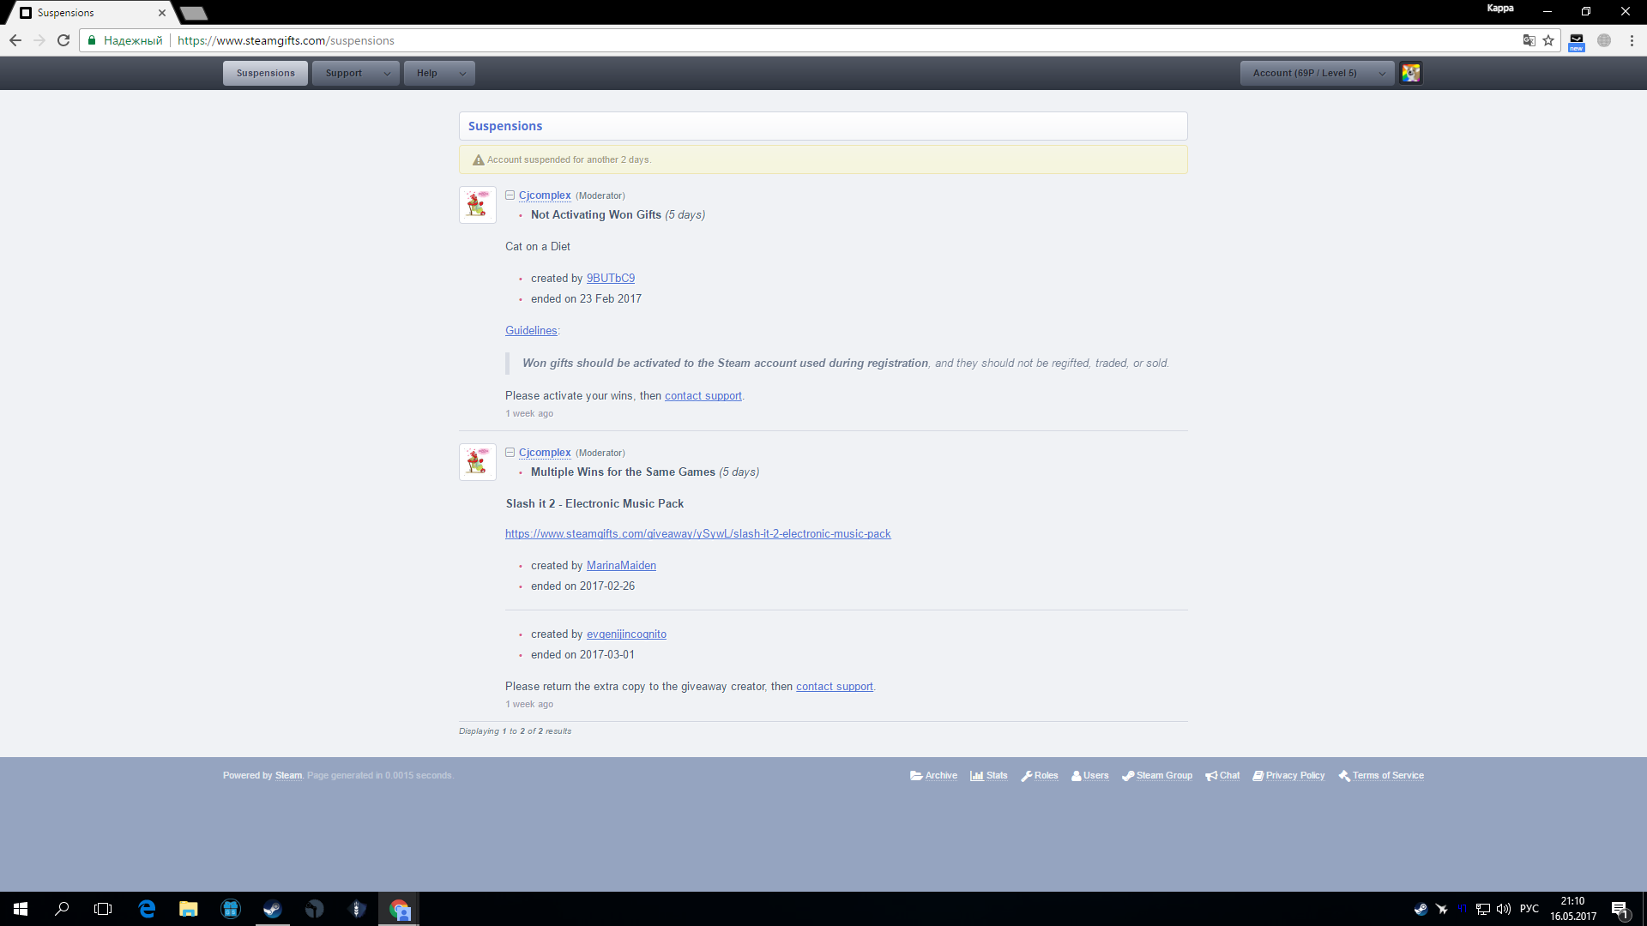Screen dimensions: 1647x926
Task: Reload the page with refresh icon
Action: [x=63, y=40]
